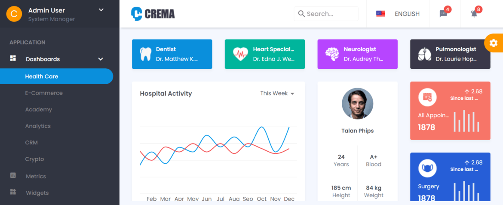
Task: Click the Crema logo
Action: (153, 14)
